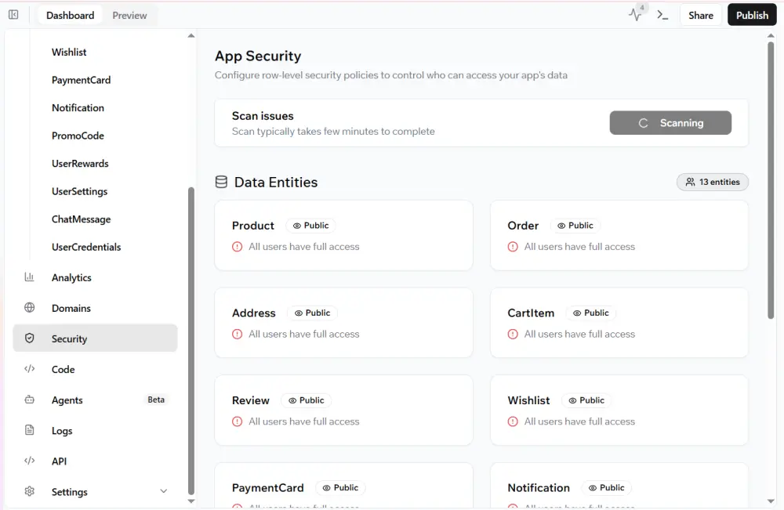Select the Security shield icon

[29, 338]
